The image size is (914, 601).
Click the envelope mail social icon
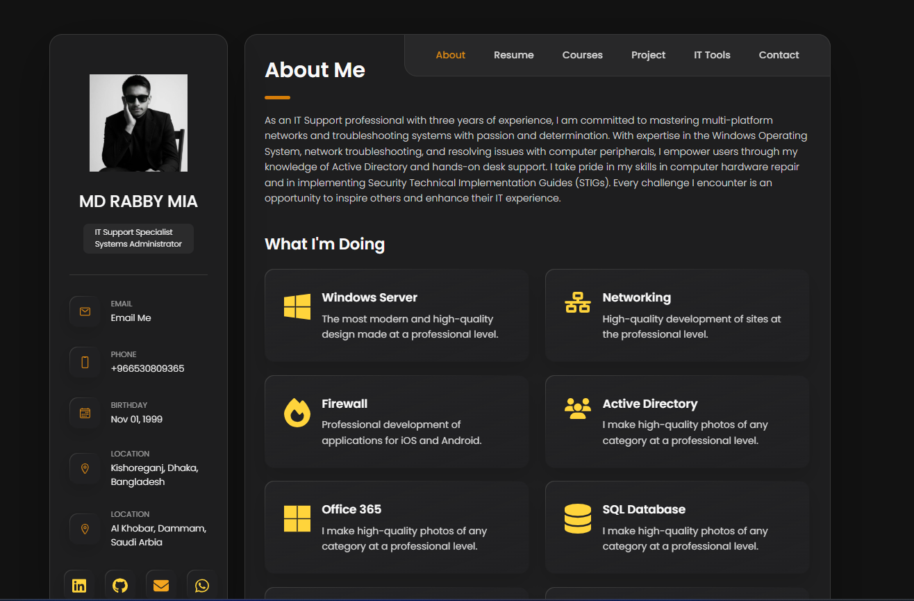click(161, 585)
